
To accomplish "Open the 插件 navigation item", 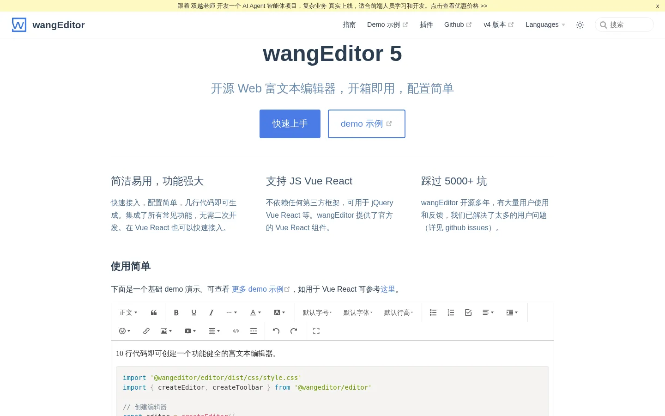I will [426, 24].
